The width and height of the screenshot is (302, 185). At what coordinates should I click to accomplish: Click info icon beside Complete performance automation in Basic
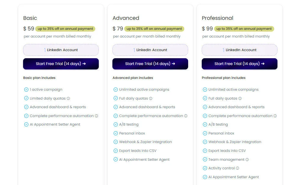pyautogui.click(x=97, y=116)
